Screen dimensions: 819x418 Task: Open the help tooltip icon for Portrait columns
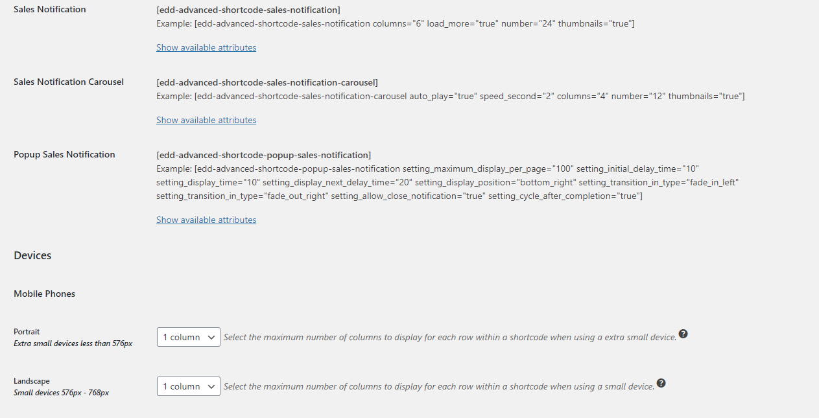pos(683,334)
